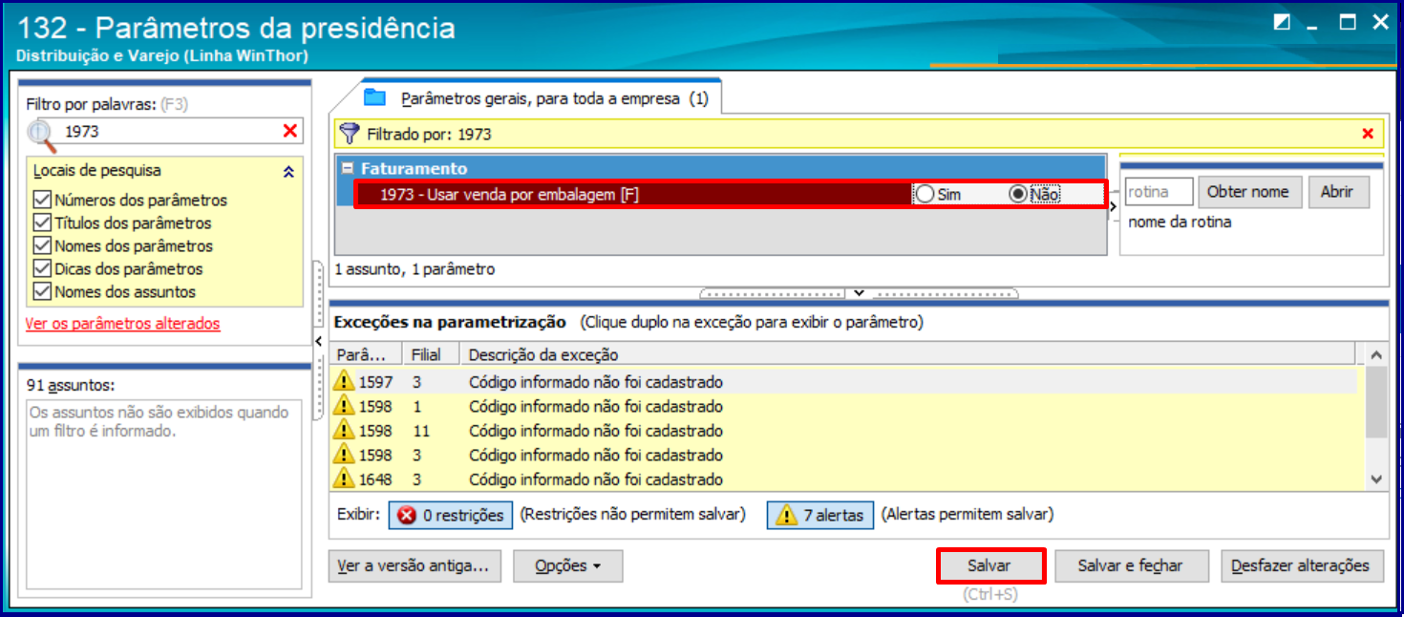Click 'Ver os parâmetros alterados' link
This screenshot has width=1404, height=617.
pyautogui.click(x=122, y=324)
